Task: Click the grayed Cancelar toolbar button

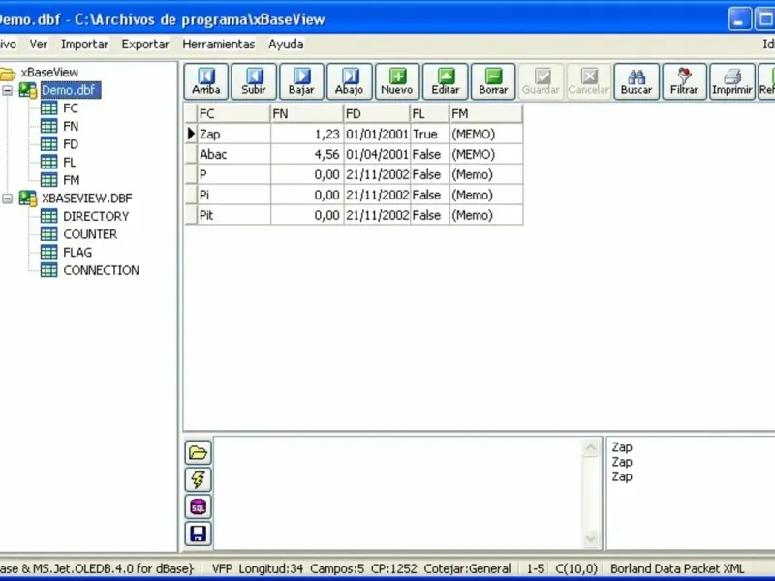Action: (x=589, y=81)
